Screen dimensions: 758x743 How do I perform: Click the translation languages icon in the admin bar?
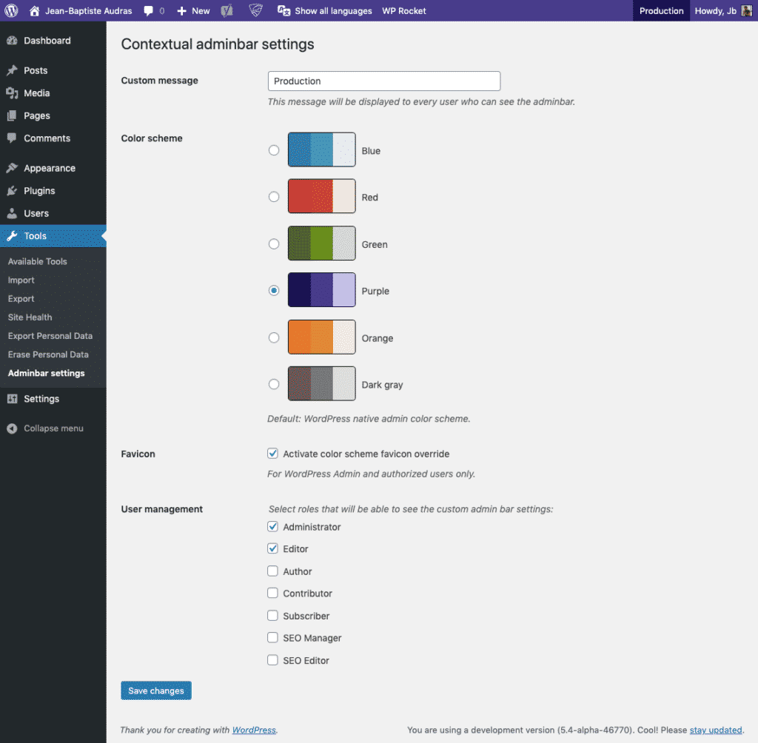[284, 10]
